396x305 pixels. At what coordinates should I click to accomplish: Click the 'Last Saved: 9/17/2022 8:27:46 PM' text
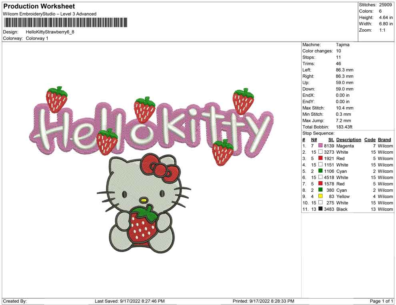click(130, 301)
